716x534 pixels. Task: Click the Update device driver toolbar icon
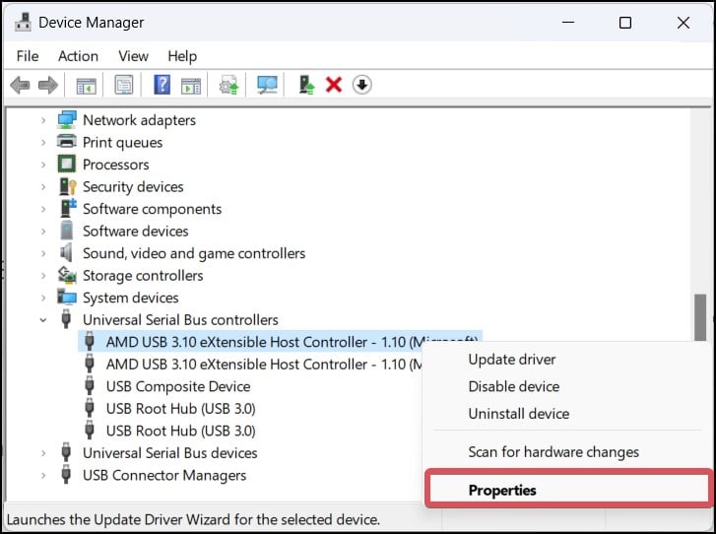pyautogui.click(x=229, y=85)
